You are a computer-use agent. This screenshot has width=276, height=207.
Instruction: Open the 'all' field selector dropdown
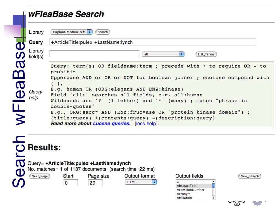coord(163,54)
